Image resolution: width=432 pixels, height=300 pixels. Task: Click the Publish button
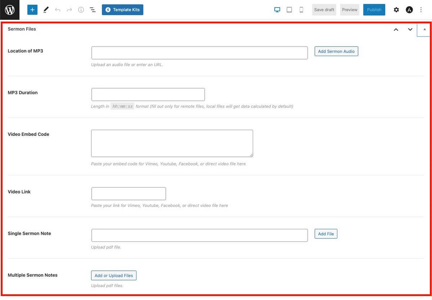point(374,9)
